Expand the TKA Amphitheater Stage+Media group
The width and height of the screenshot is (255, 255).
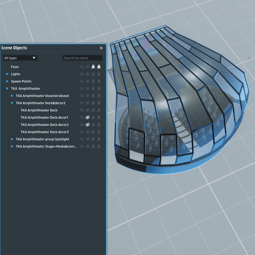12,146
